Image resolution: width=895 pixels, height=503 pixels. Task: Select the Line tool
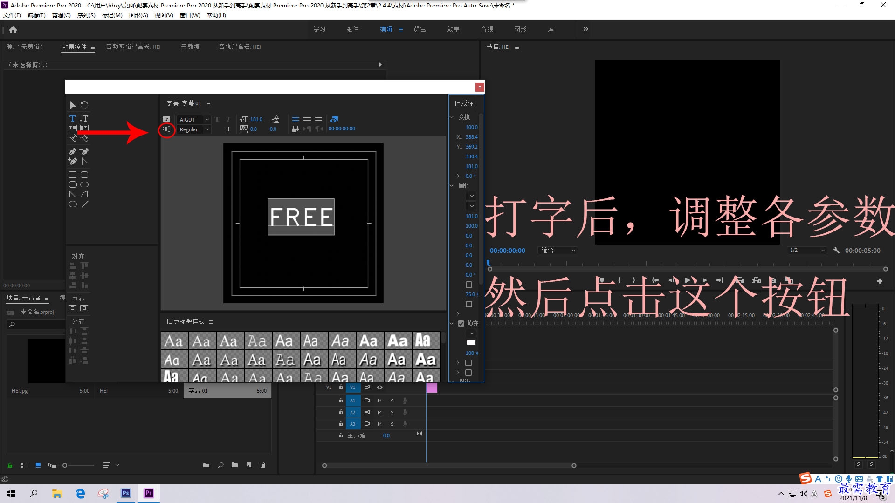point(84,204)
